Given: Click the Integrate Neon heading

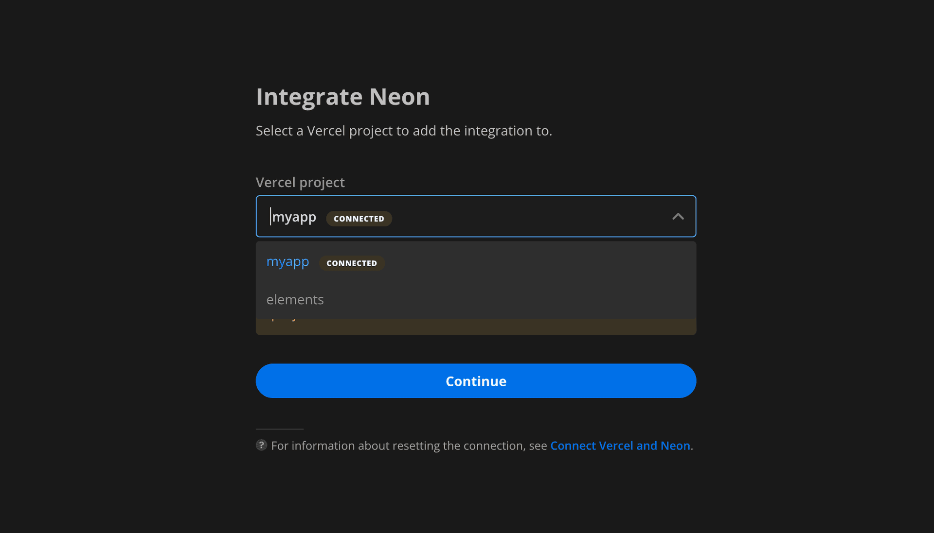Looking at the screenshot, I should pyautogui.click(x=342, y=97).
